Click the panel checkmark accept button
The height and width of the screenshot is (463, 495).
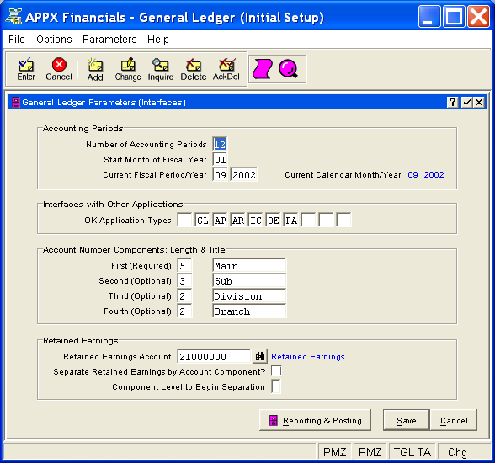[x=466, y=102]
